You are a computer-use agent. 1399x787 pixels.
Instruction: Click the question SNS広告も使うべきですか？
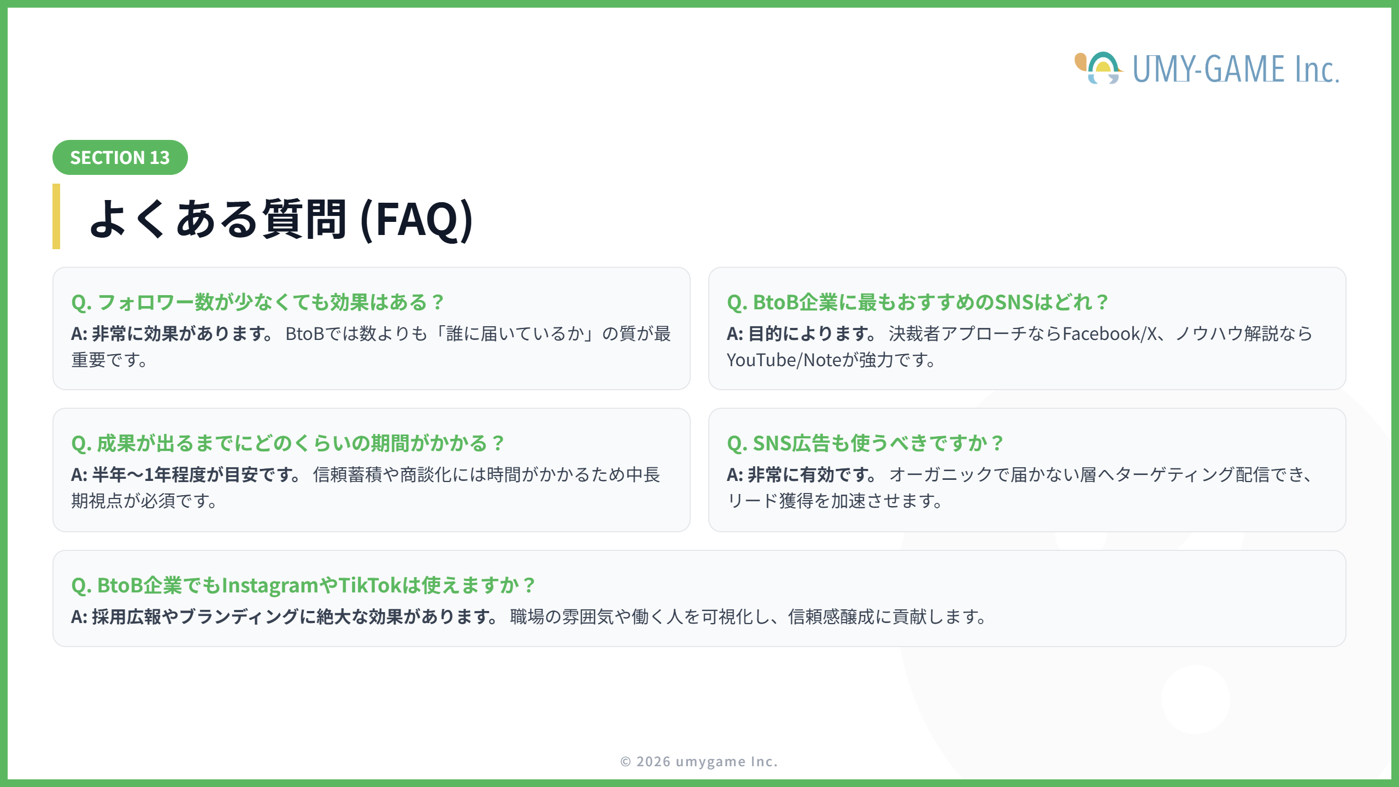pyautogui.click(x=866, y=443)
